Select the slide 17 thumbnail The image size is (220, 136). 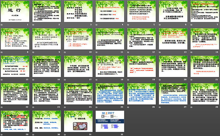coord(78,66)
